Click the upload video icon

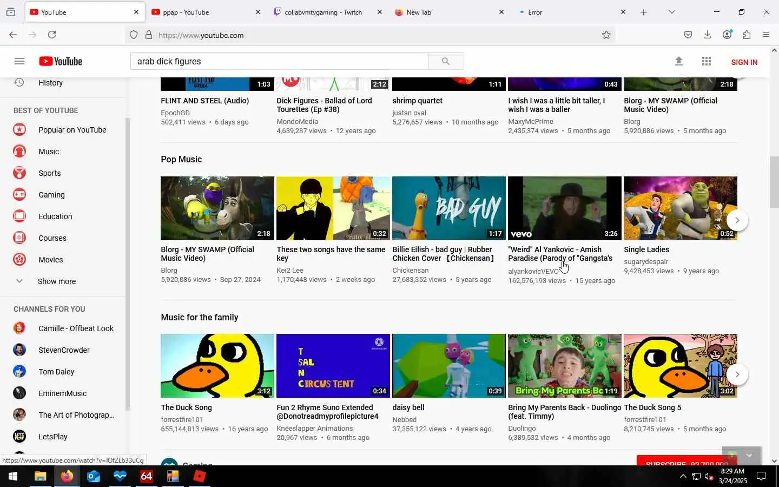click(x=679, y=61)
